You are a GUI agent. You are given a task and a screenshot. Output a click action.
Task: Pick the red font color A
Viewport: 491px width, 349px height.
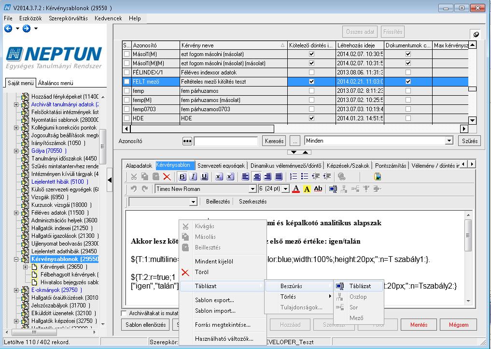point(295,189)
